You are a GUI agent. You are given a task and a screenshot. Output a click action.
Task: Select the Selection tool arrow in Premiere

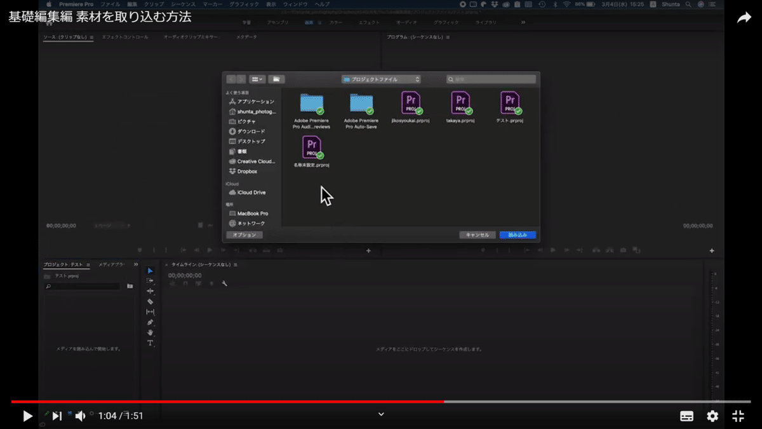(x=150, y=271)
